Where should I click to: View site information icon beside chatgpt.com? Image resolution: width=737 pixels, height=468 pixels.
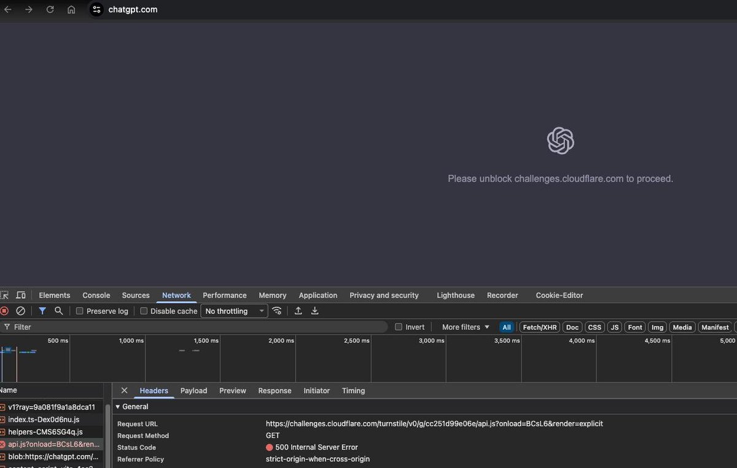coord(96,9)
